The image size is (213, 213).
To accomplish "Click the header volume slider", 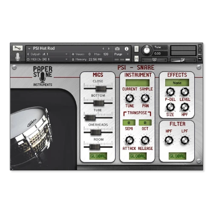I will [x=183, y=60].
